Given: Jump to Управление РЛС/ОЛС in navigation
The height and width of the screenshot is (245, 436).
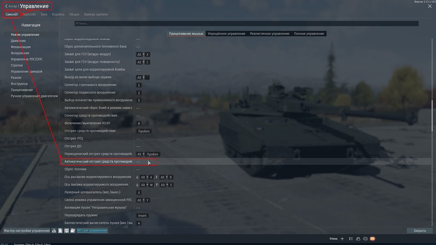Looking at the screenshot, I should (x=27, y=59).
